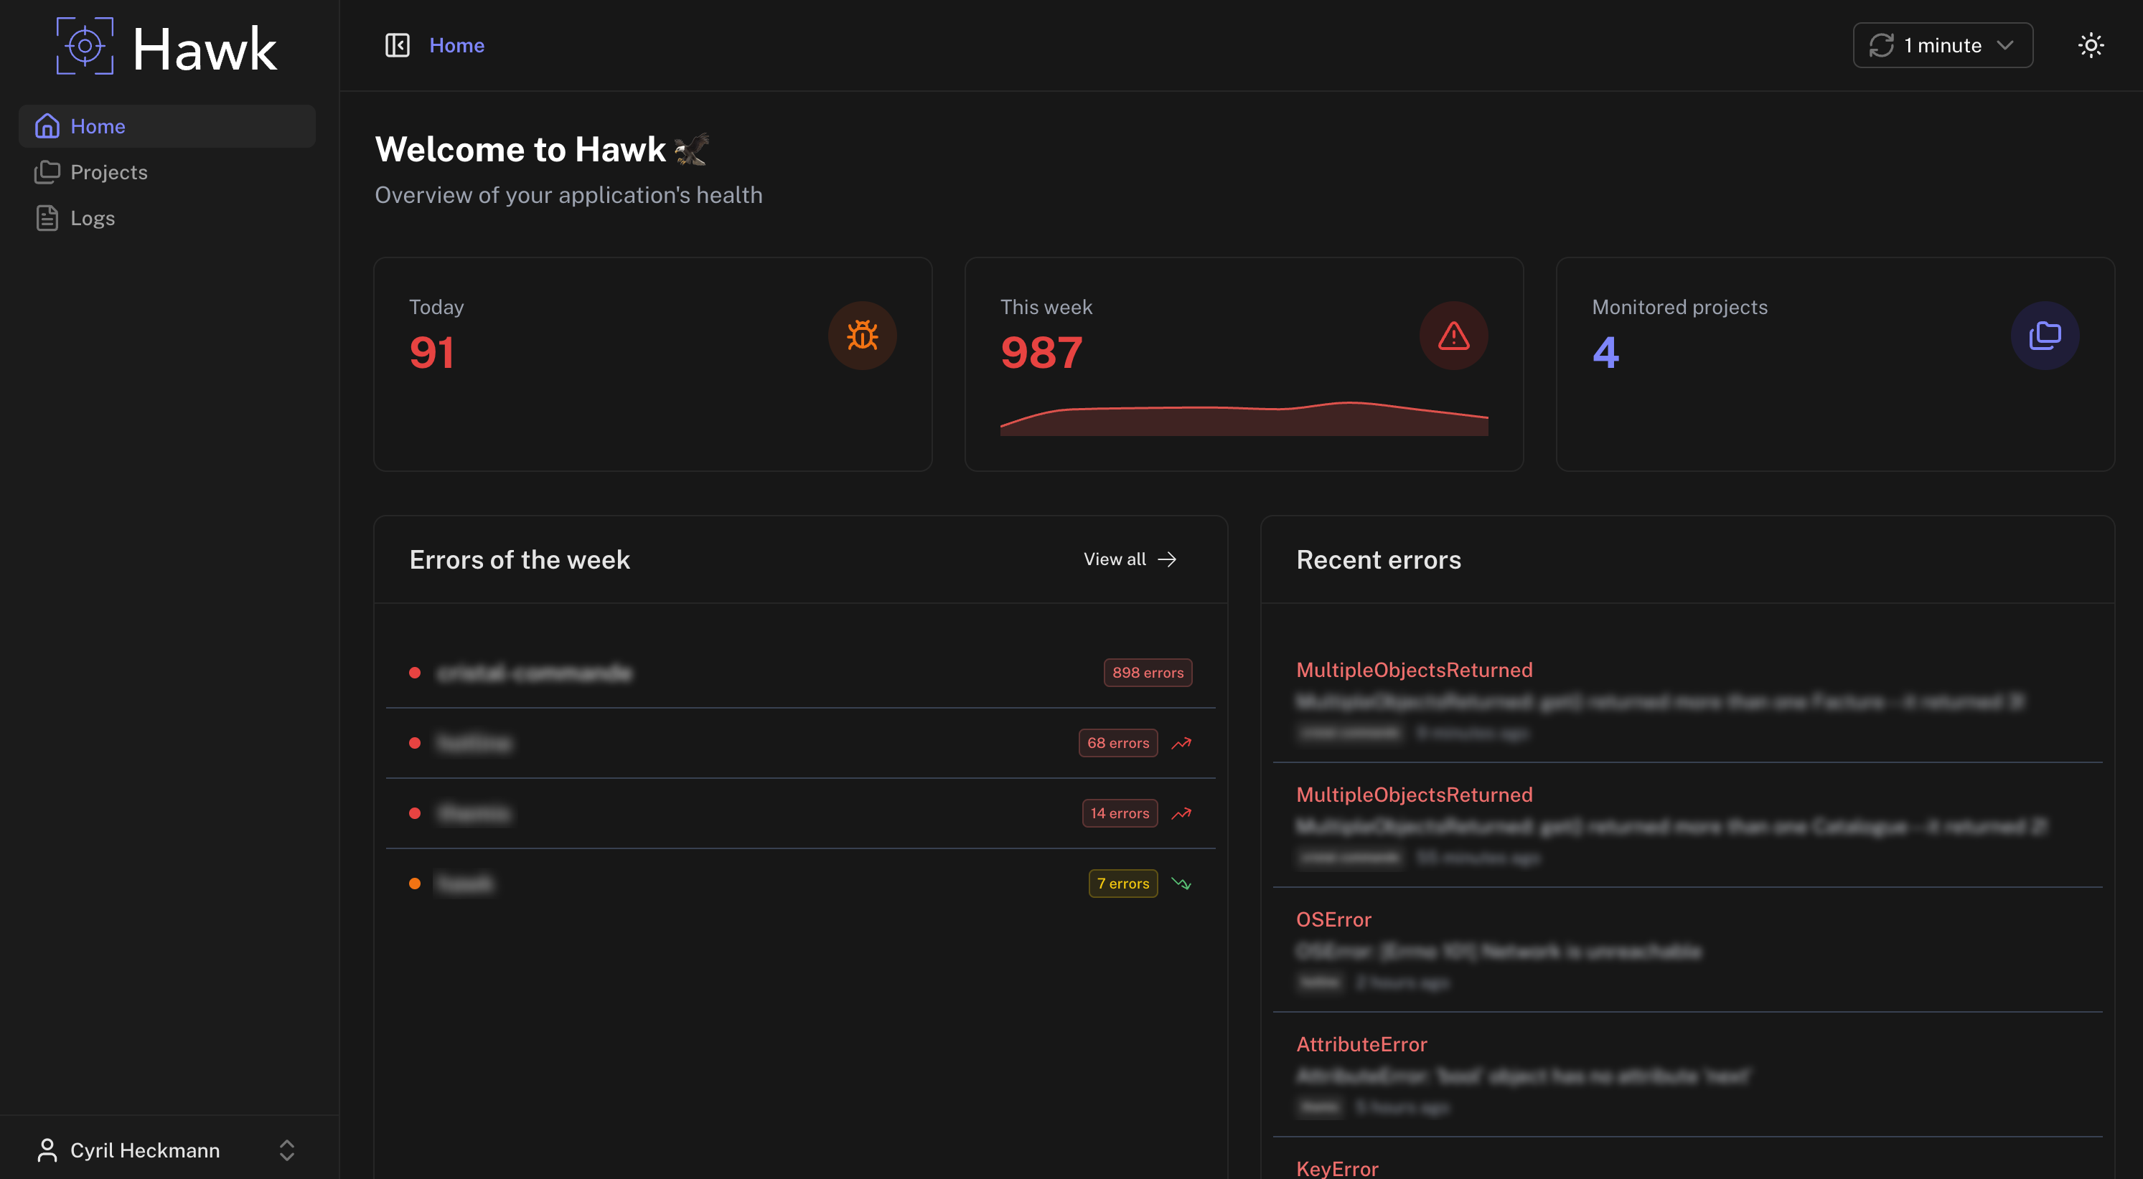Toggle light theme with sun icon
This screenshot has width=2143, height=1179.
pyautogui.click(x=2090, y=46)
